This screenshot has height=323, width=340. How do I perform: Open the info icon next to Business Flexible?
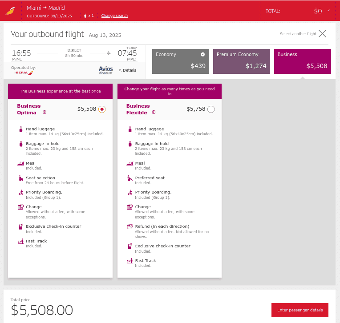click(154, 112)
